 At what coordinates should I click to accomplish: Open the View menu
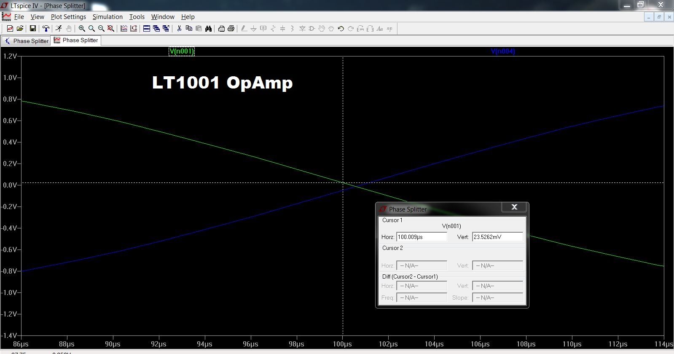point(37,17)
